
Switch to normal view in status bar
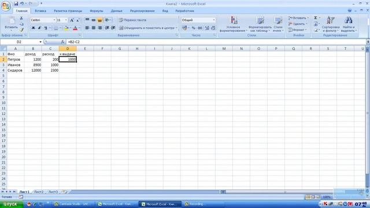click(308, 197)
